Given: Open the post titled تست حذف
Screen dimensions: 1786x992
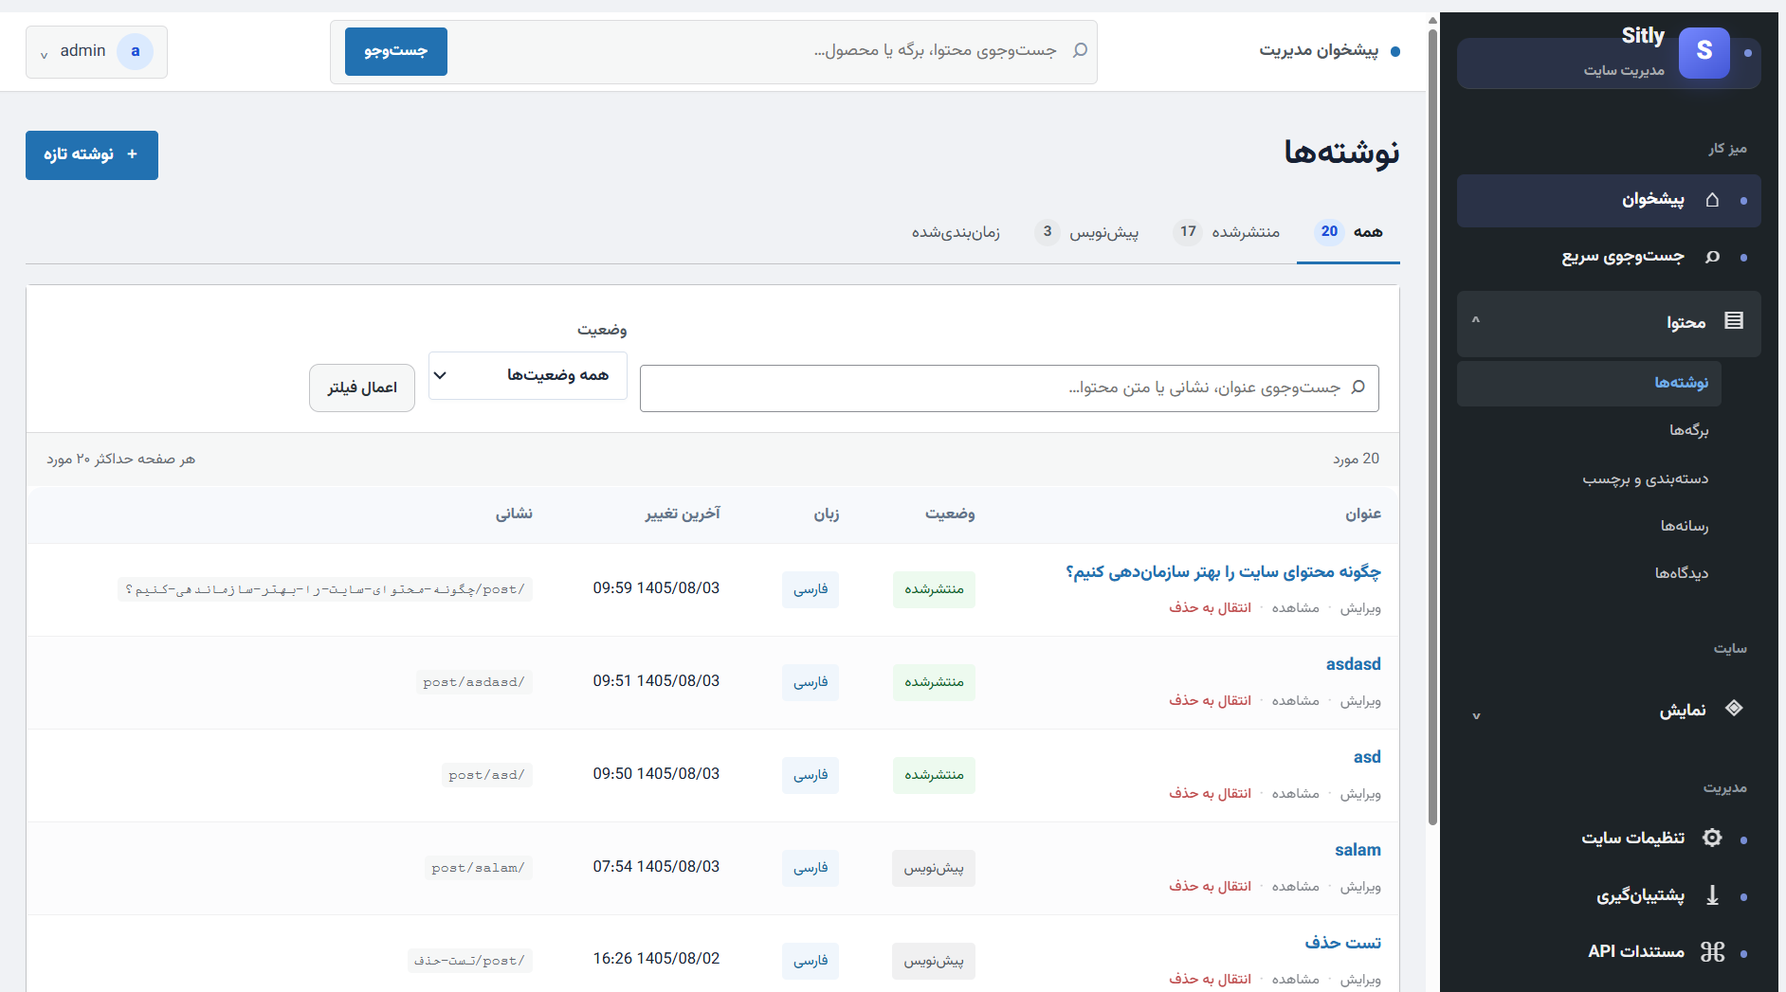Looking at the screenshot, I should [1342, 943].
